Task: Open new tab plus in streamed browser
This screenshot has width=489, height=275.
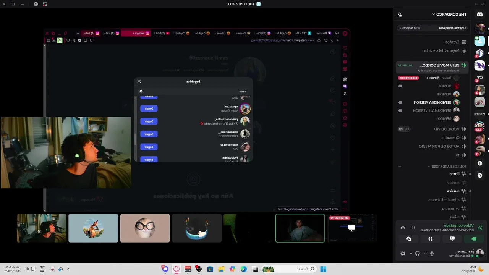Action: point(78,33)
